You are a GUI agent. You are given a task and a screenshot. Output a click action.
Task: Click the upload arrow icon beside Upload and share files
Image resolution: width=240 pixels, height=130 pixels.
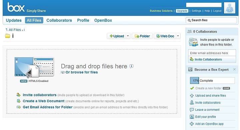coord(192,96)
